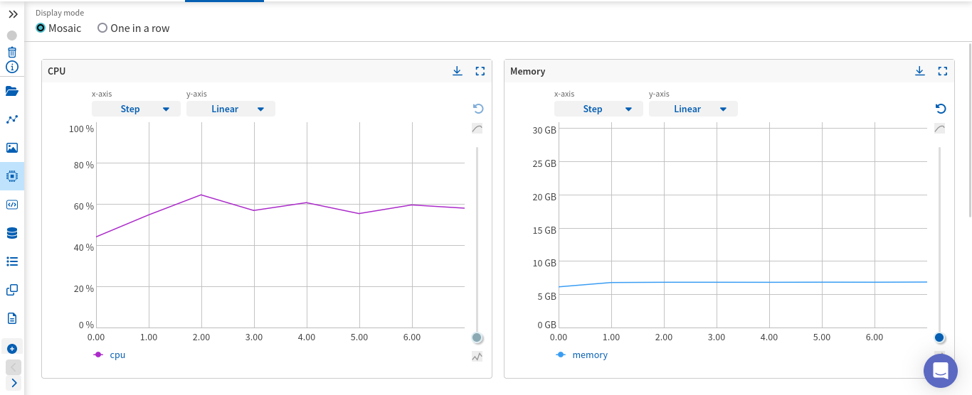Click the 30 GB label on Memory y-axis
This screenshot has height=395, width=972.
544,130
